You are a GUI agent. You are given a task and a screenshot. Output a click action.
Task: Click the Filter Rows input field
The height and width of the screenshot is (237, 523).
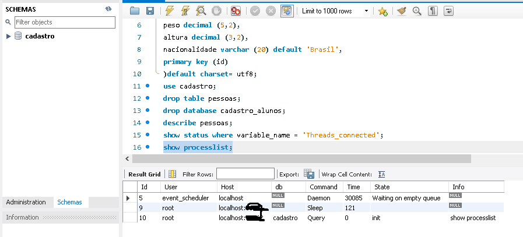pyautogui.click(x=245, y=174)
